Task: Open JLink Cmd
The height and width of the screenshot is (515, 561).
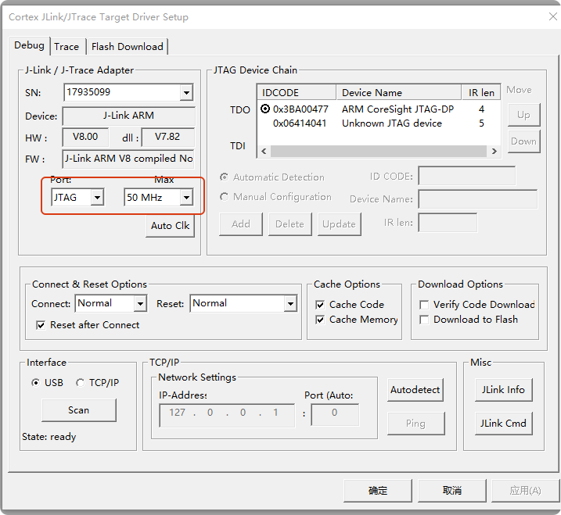Action: click(503, 424)
